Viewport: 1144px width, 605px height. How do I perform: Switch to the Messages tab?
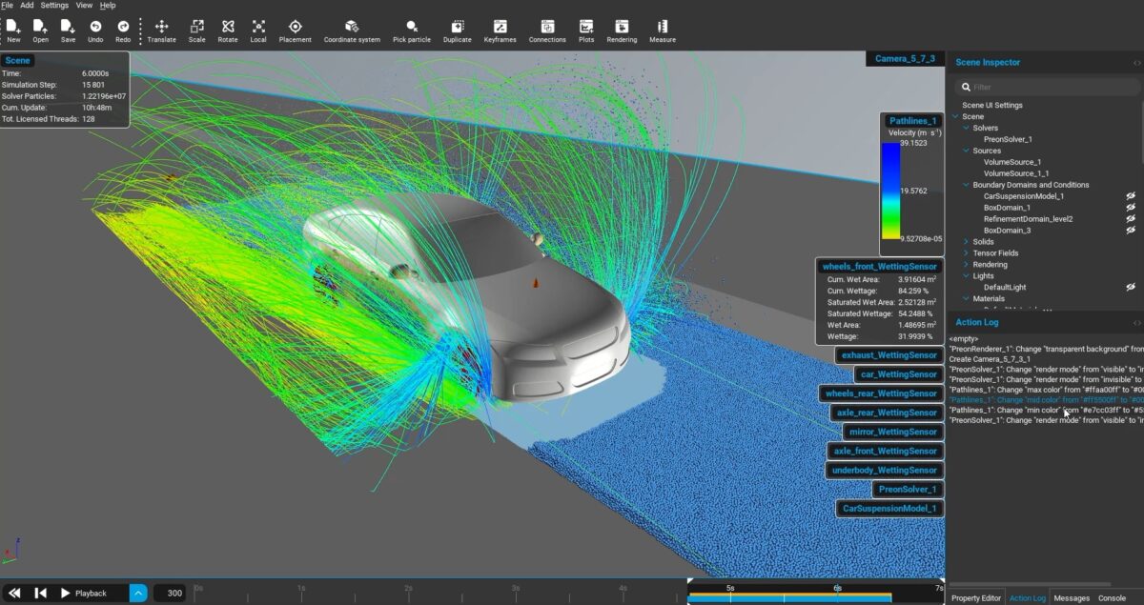coord(1071,597)
